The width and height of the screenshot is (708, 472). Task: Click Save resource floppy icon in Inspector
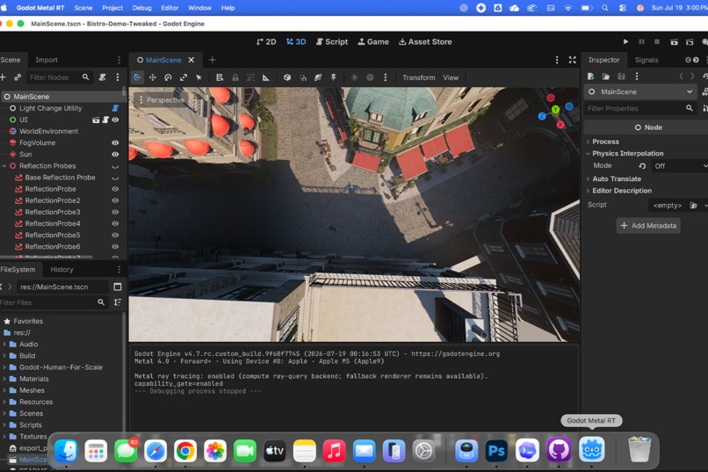621,76
